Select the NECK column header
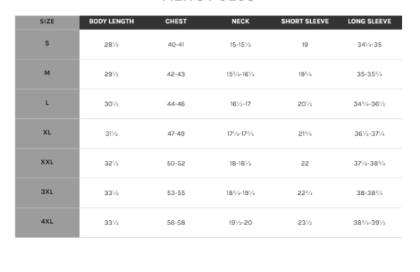 [241, 22]
